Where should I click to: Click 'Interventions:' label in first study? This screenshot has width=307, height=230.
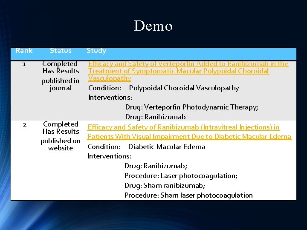click(x=110, y=98)
